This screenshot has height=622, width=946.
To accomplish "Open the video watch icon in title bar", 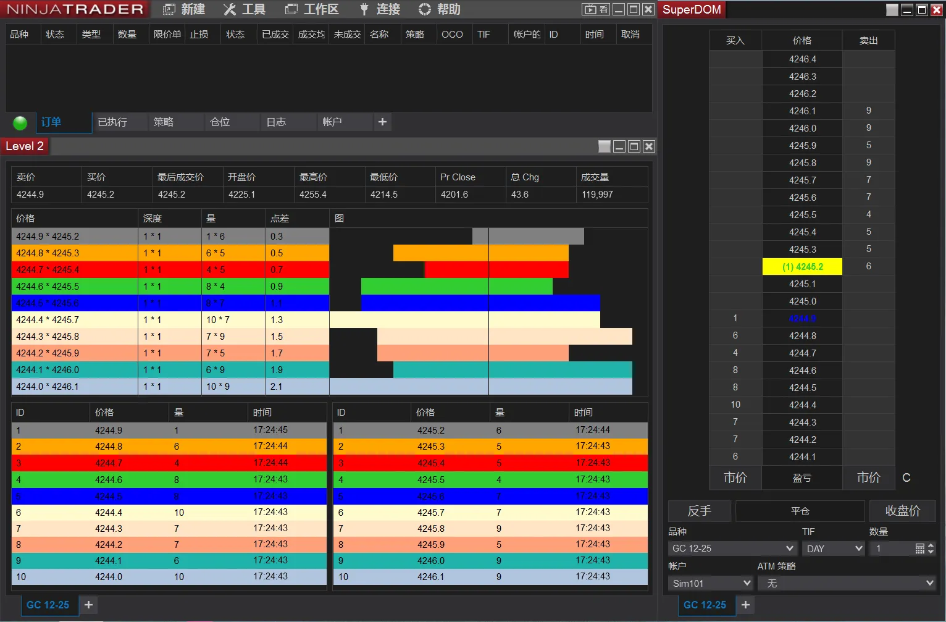I will pyautogui.click(x=596, y=9).
